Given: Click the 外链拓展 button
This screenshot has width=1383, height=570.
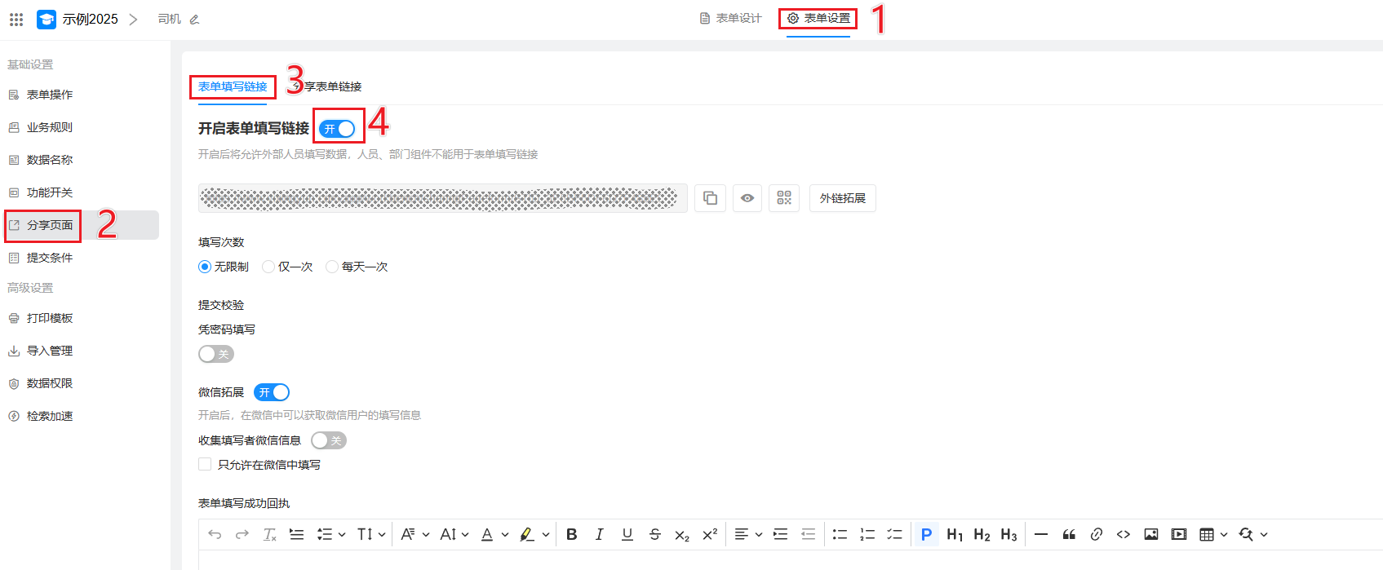Looking at the screenshot, I should [842, 198].
